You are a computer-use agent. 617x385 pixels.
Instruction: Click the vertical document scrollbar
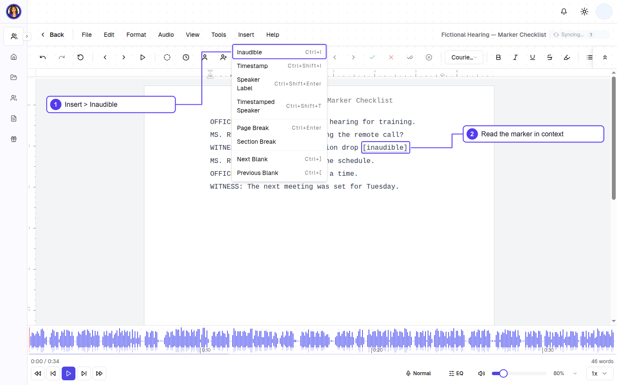point(614,138)
